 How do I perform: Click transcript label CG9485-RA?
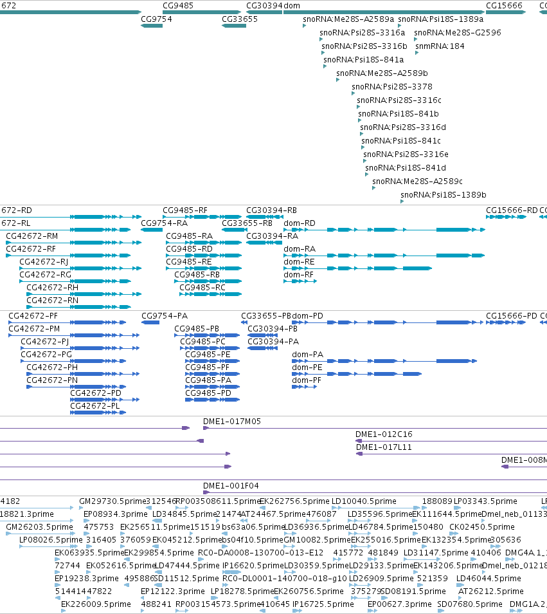click(189, 236)
